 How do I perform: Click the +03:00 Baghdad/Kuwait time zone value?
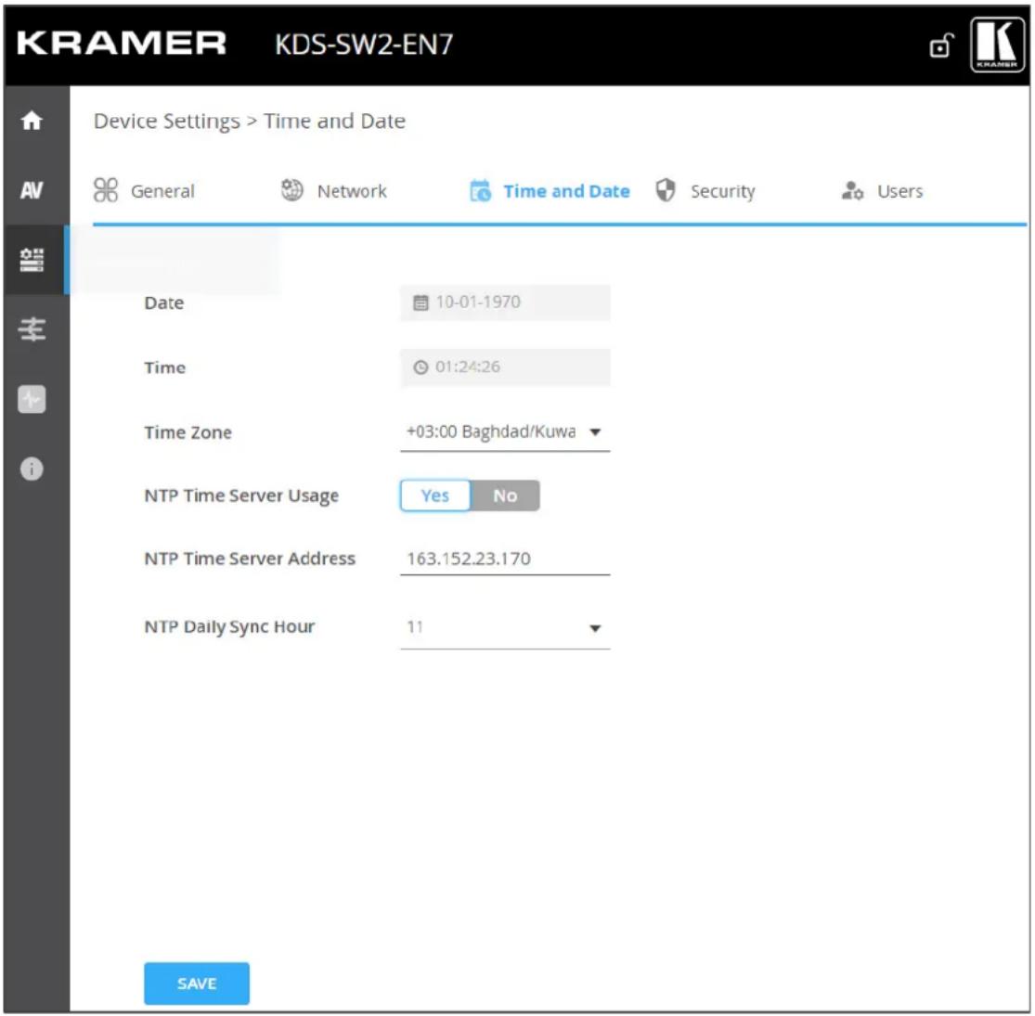[x=491, y=431]
